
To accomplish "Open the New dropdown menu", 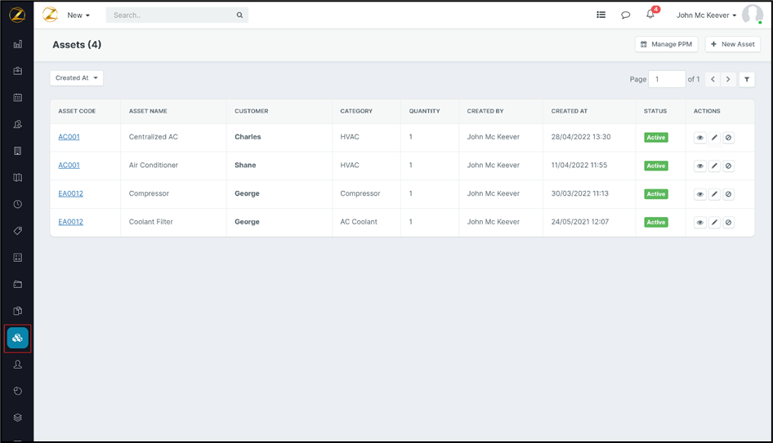I will point(78,15).
